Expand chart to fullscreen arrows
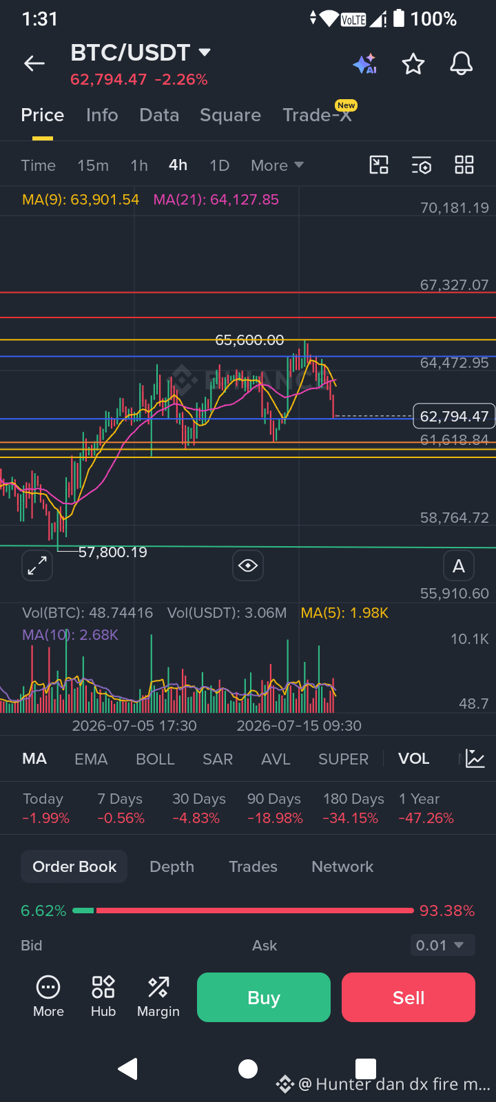Viewport: 496px width, 1102px height. tap(37, 566)
